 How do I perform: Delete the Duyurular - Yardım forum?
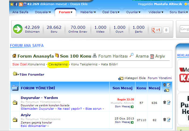pyautogui.click(x=164, y=102)
